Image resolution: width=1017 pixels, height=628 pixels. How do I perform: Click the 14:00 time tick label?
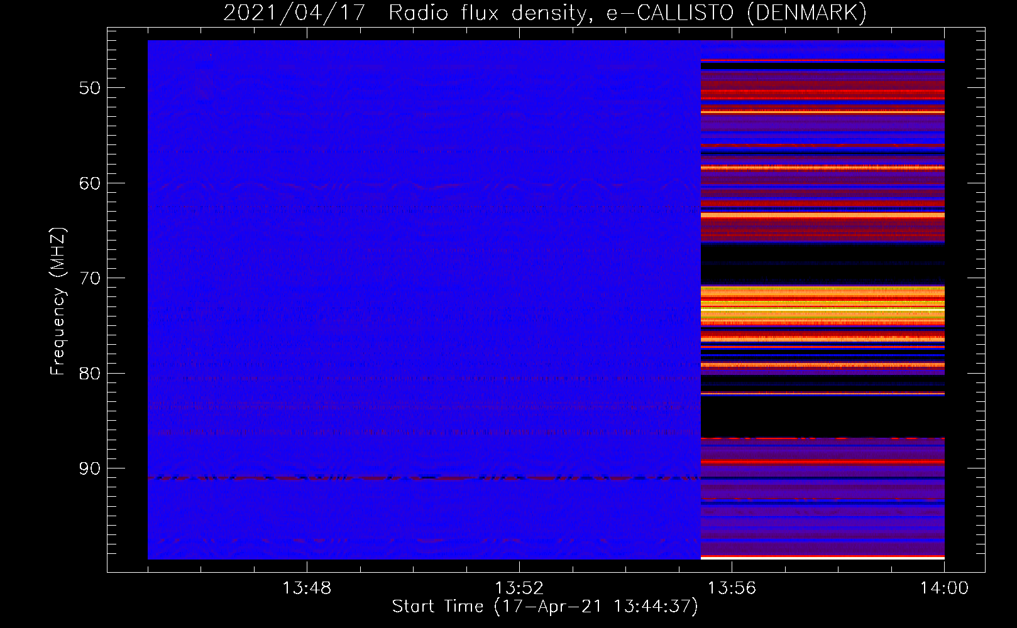click(944, 588)
